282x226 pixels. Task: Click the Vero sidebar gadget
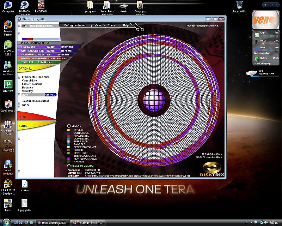click(x=266, y=20)
